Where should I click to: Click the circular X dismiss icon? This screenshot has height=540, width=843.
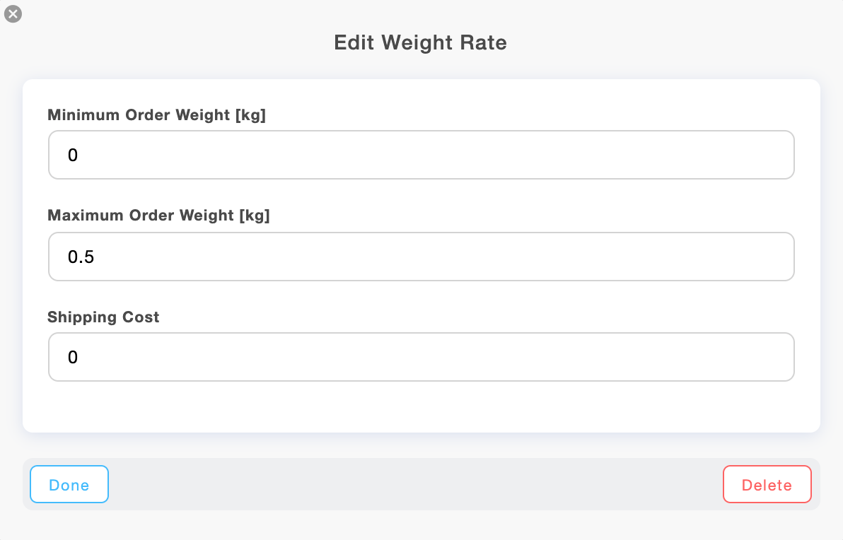[13, 13]
